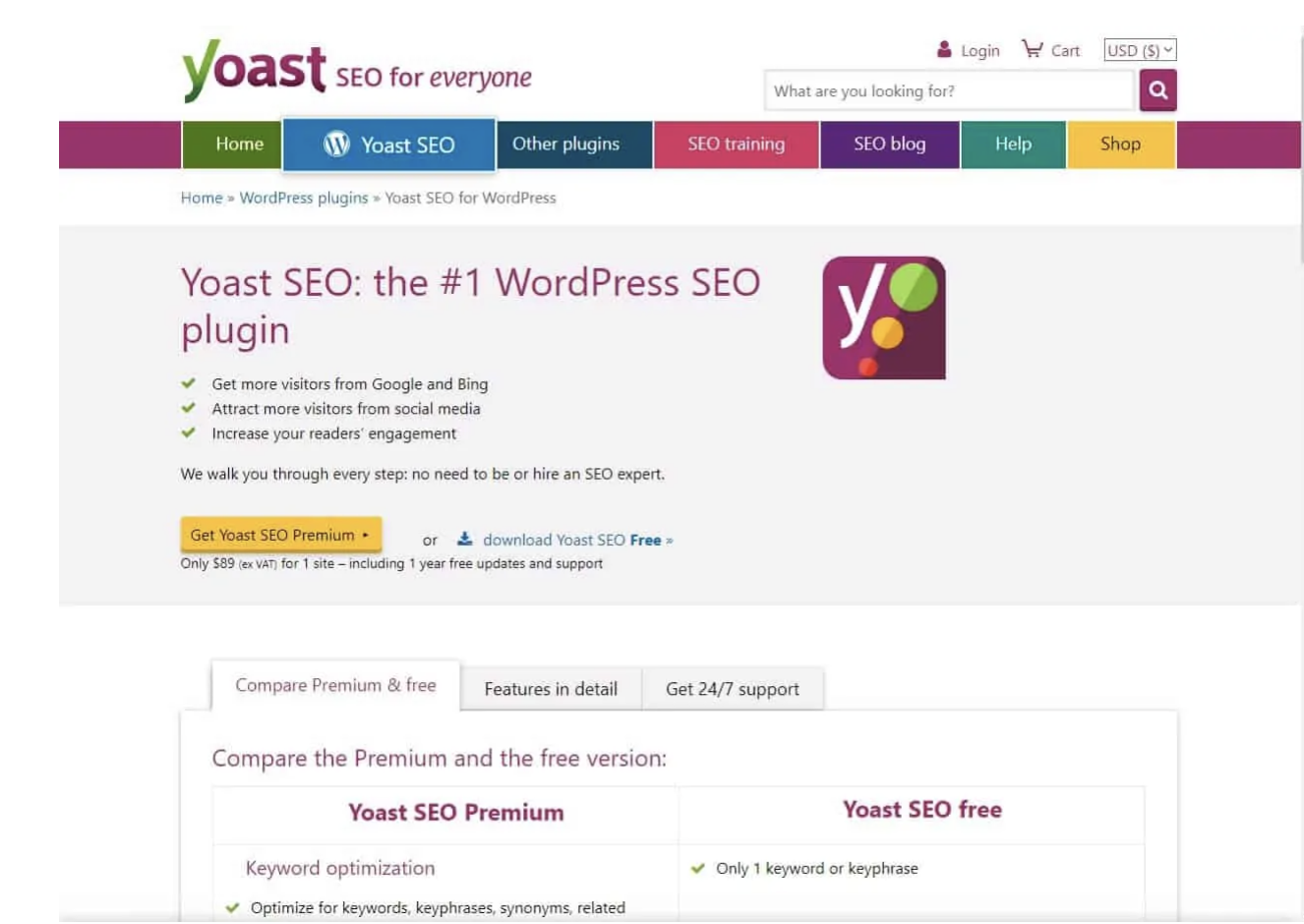Click 'Compare the Premium and the free version:' heading
This screenshot has width=1304, height=924.
pos(440,758)
